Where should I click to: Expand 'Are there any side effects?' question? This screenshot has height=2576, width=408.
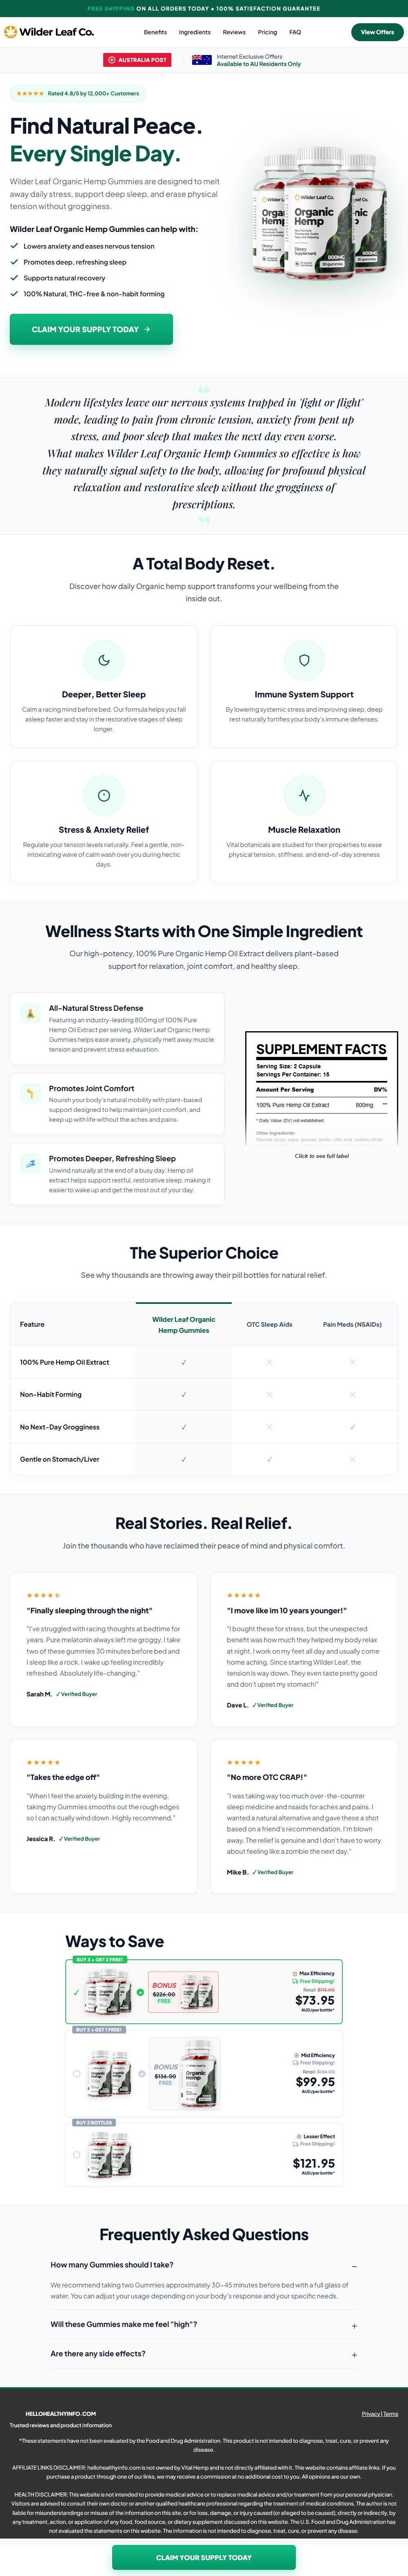pos(204,2353)
